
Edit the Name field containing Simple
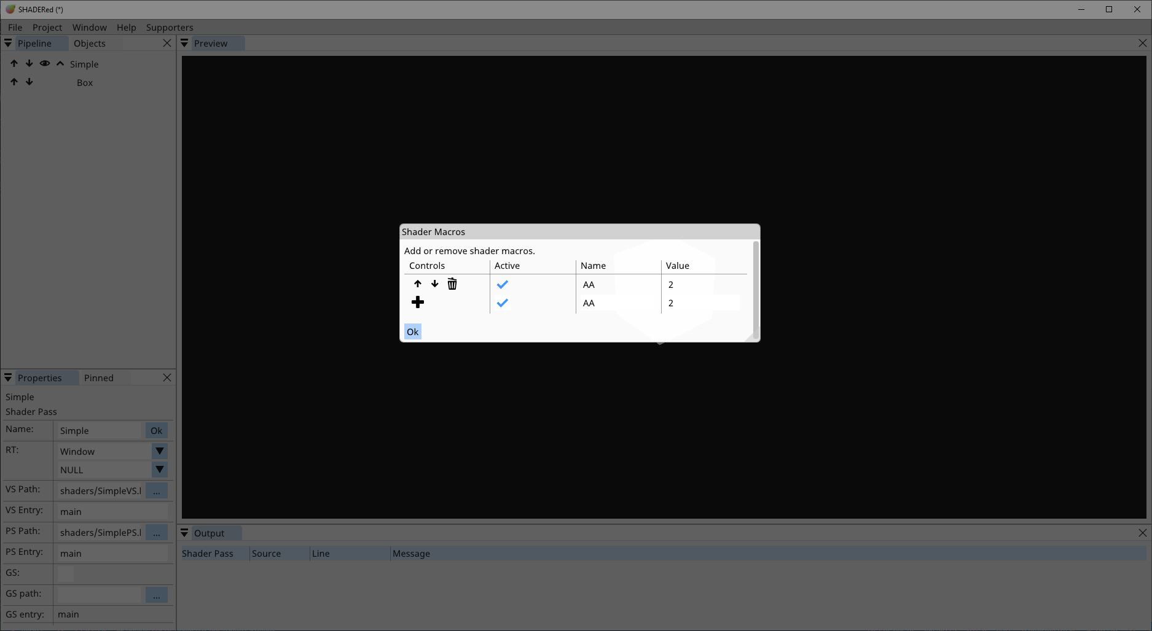(100, 430)
